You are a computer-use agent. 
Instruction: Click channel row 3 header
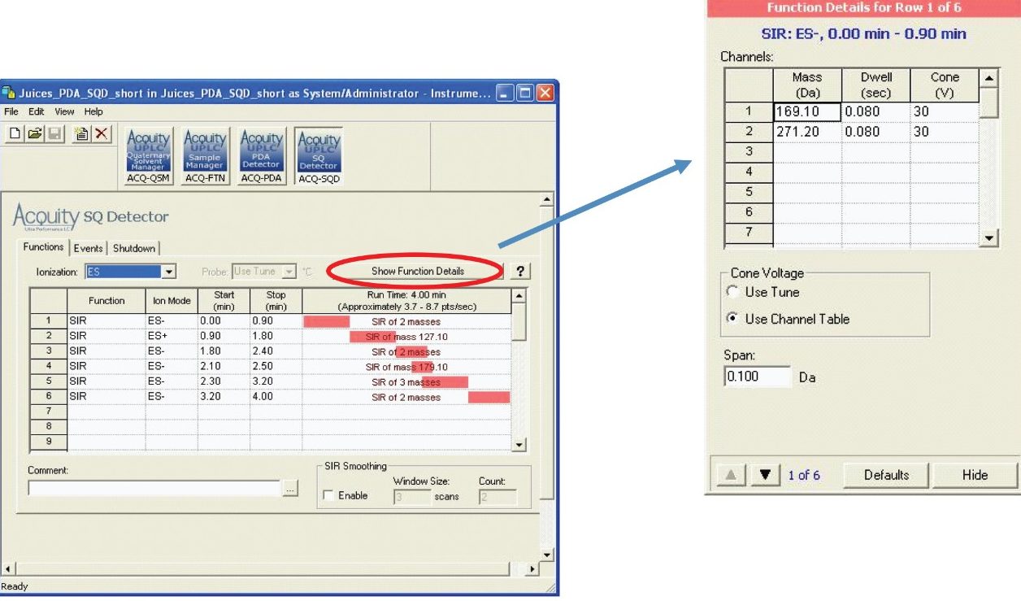(x=749, y=151)
